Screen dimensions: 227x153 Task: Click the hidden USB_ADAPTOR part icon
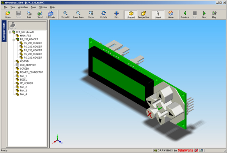pyautogui.click(x=18, y=65)
